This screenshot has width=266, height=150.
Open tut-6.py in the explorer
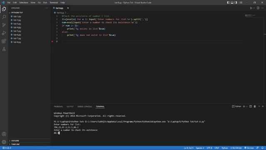(17, 35)
